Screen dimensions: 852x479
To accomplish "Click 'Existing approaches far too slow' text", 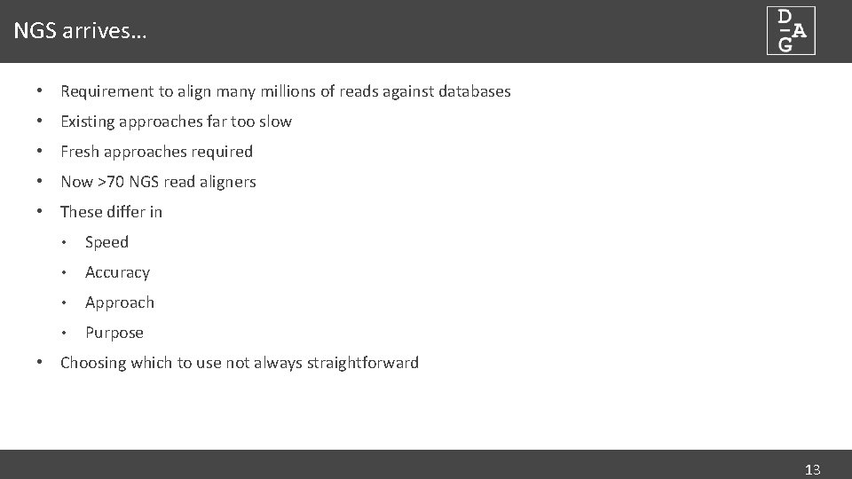I will 176,122.
